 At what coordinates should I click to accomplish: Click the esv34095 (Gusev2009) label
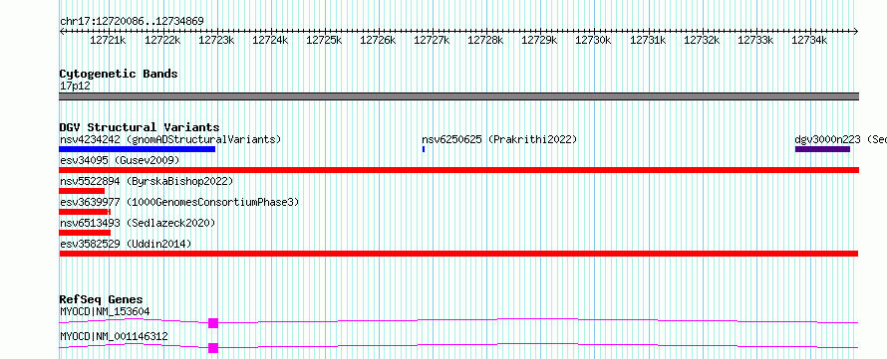pyautogui.click(x=120, y=160)
